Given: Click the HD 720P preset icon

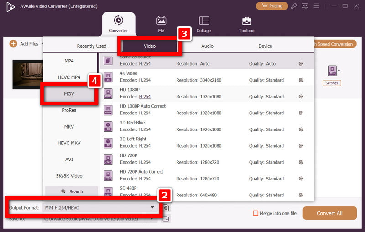Looking at the screenshot, I should pyautogui.click(x=108, y=160).
